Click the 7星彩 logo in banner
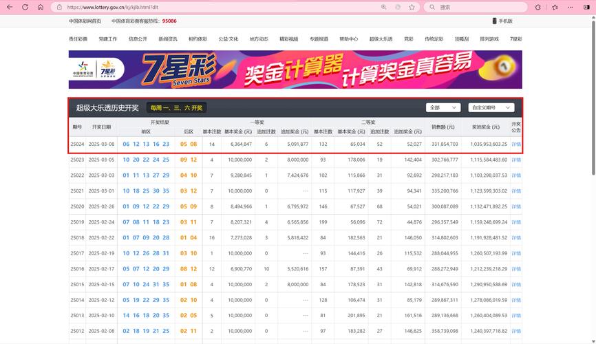The height and width of the screenshot is (344, 596). coord(107,69)
